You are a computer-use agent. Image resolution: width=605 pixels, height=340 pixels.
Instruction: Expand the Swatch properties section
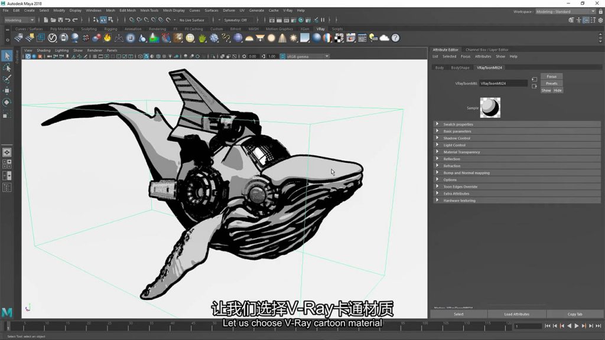[x=516, y=124]
